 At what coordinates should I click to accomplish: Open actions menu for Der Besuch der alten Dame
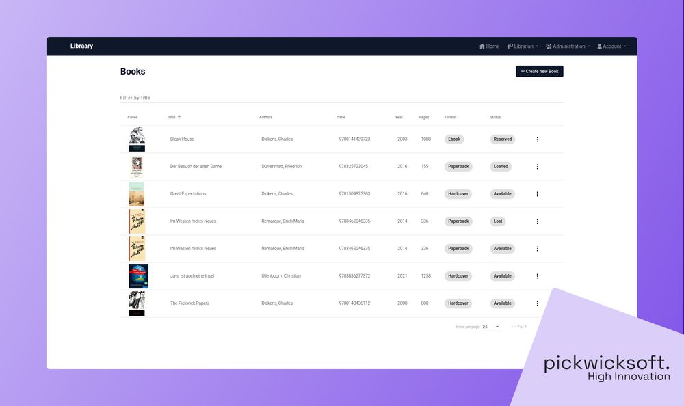[x=537, y=167]
